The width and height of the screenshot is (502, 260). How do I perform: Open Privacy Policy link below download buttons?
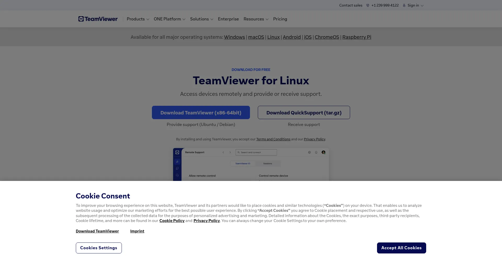pos(315,139)
